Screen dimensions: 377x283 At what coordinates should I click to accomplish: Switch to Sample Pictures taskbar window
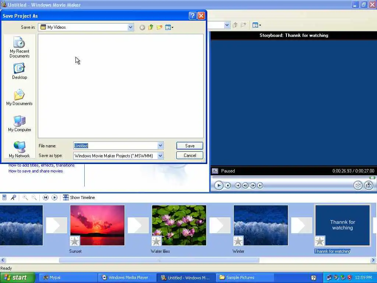[245, 277]
